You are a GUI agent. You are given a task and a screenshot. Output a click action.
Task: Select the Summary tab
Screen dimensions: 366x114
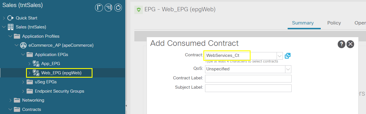point(303,23)
